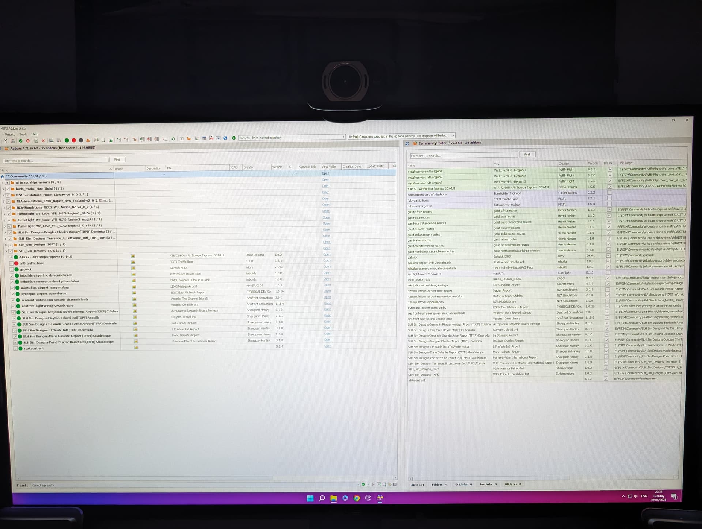Expand the NZA-Simulations_Model_Library-v6_0_0 folder

[x=3, y=195]
